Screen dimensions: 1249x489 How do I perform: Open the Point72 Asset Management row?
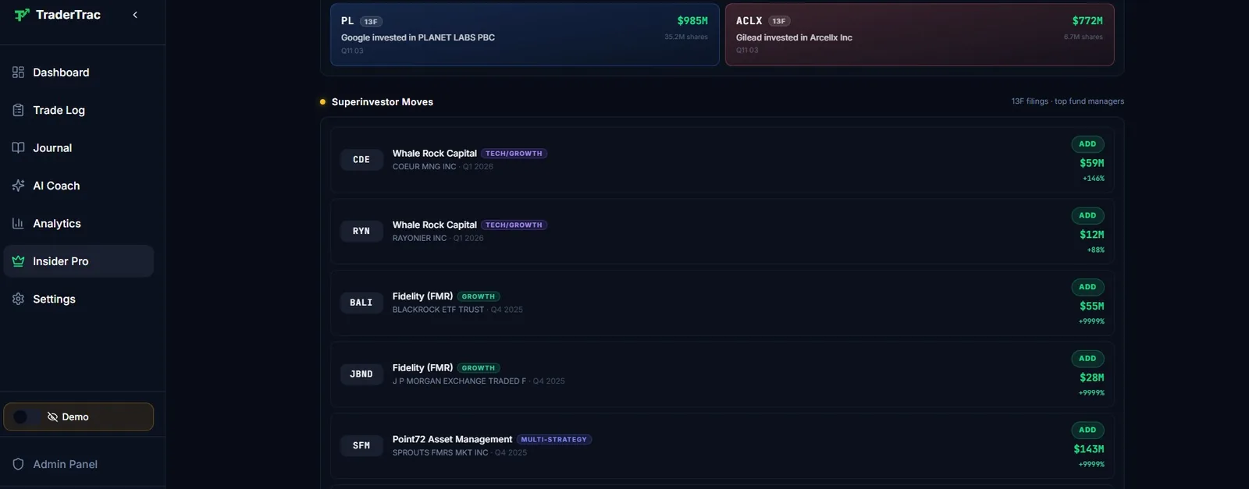point(722,445)
